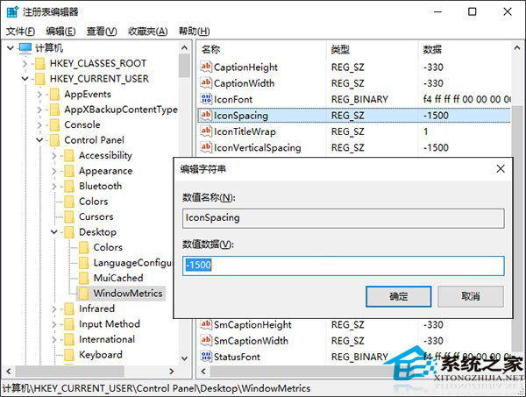Expand the Input Method key
Screen dimensions: 526x397
pyautogui.click(x=54, y=324)
